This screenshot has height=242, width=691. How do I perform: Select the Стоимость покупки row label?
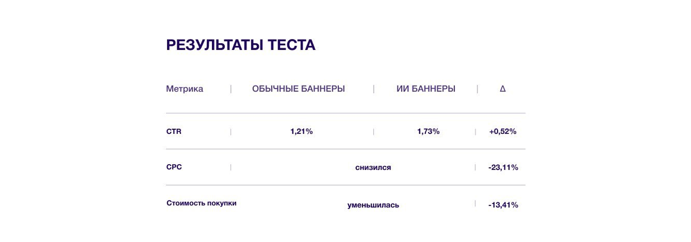[202, 203]
